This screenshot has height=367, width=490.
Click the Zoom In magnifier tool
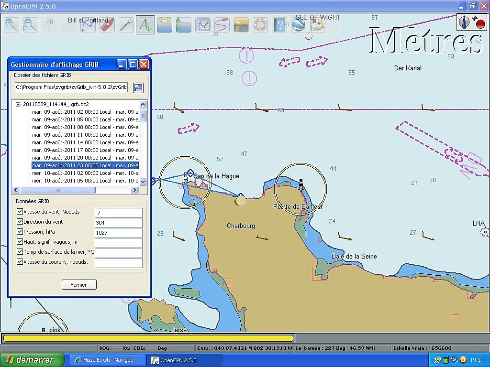click(11, 25)
